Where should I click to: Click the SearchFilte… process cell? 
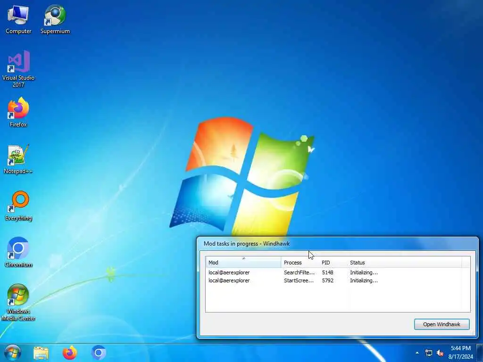(x=299, y=272)
